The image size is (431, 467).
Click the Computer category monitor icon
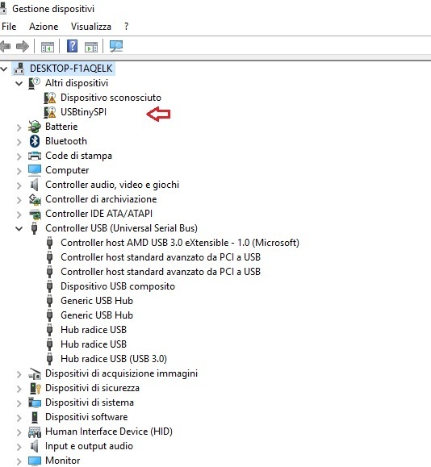34,170
